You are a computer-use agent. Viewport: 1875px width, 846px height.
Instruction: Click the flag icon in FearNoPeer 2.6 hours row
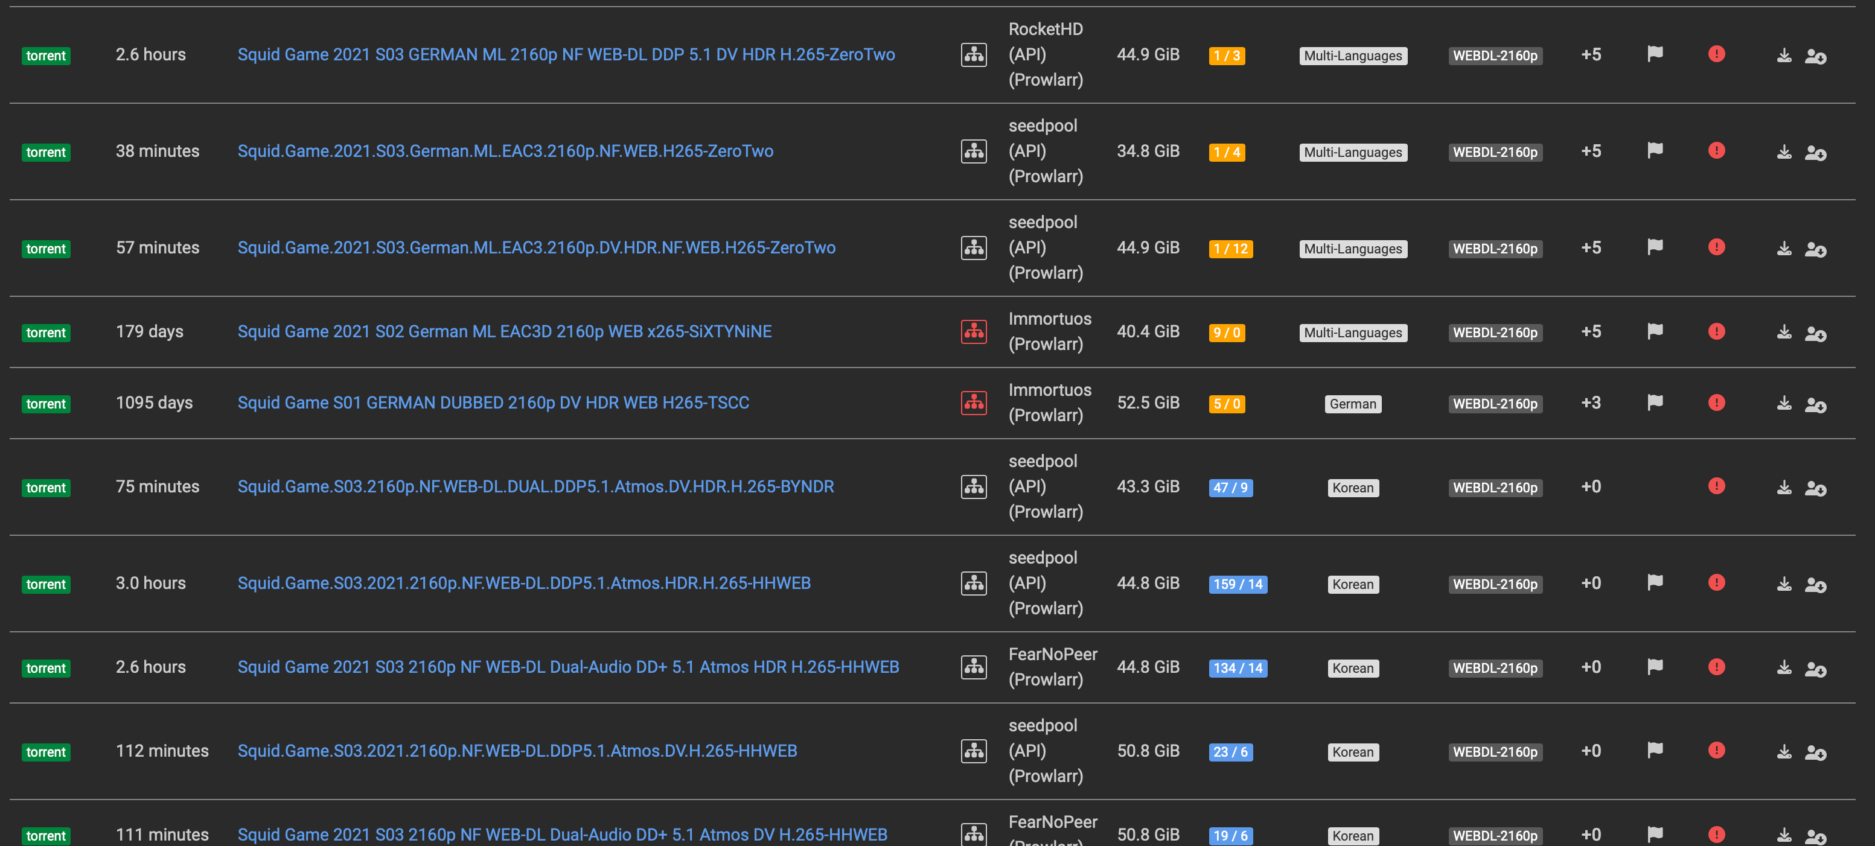(x=1655, y=666)
